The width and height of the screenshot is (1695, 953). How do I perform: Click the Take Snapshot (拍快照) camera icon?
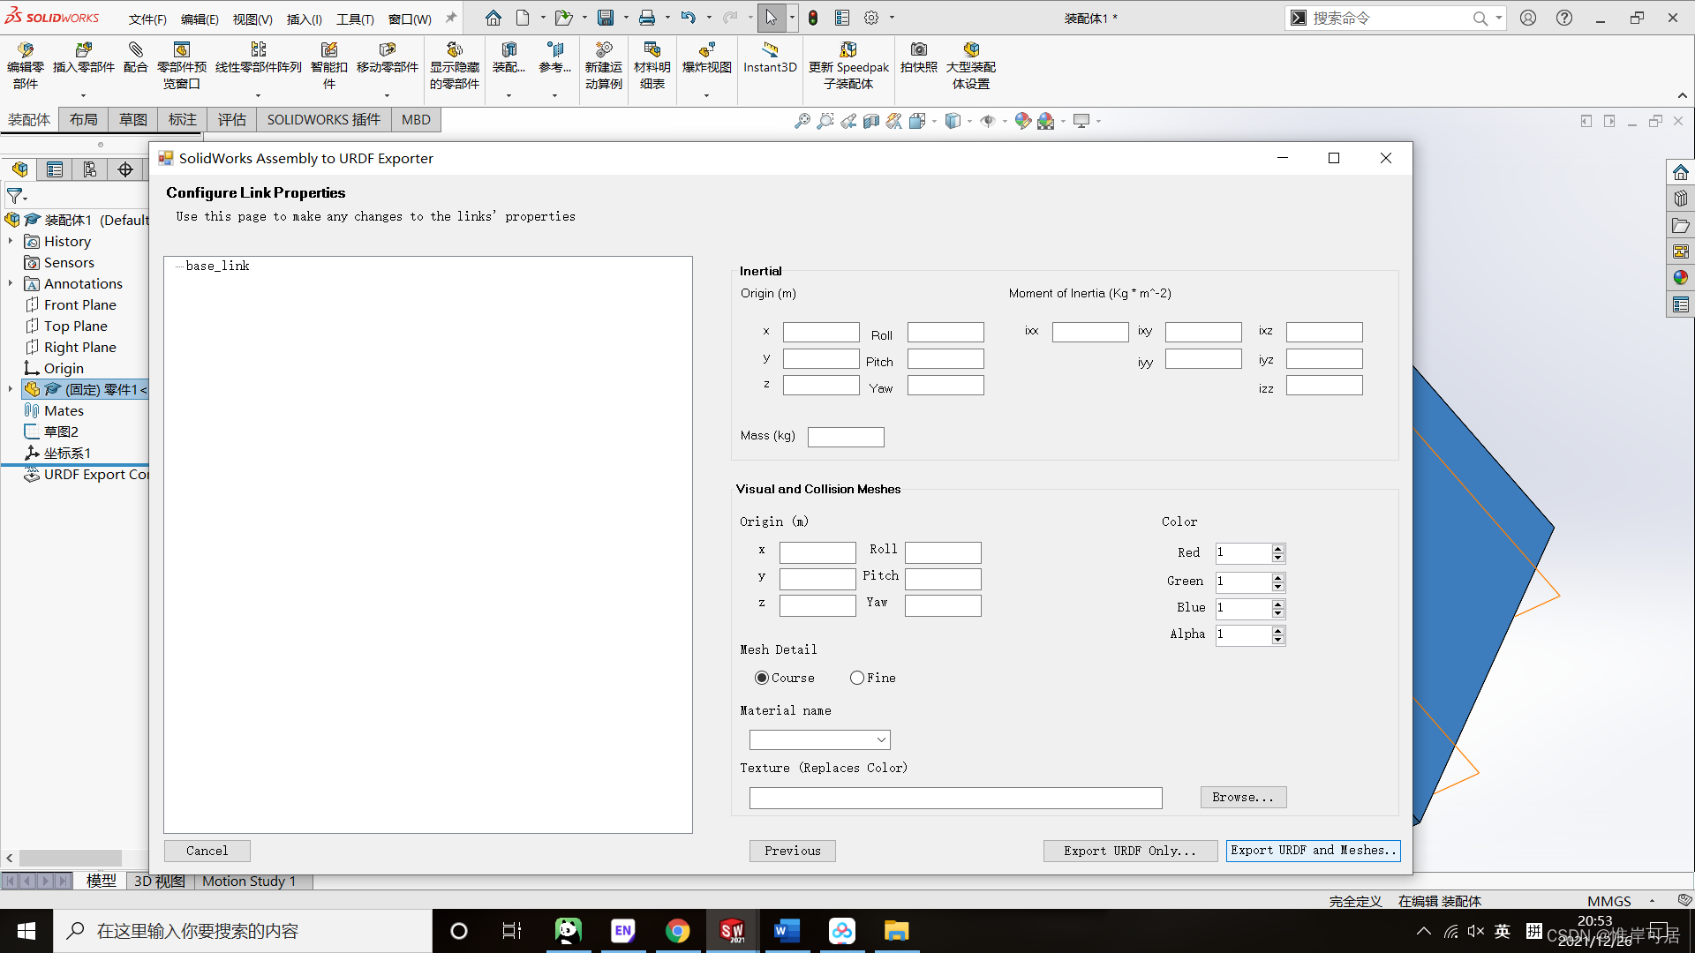918,50
